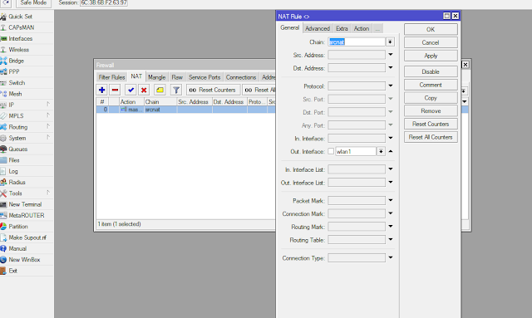
Task: Switch to the Extra tab
Action: pos(342,29)
